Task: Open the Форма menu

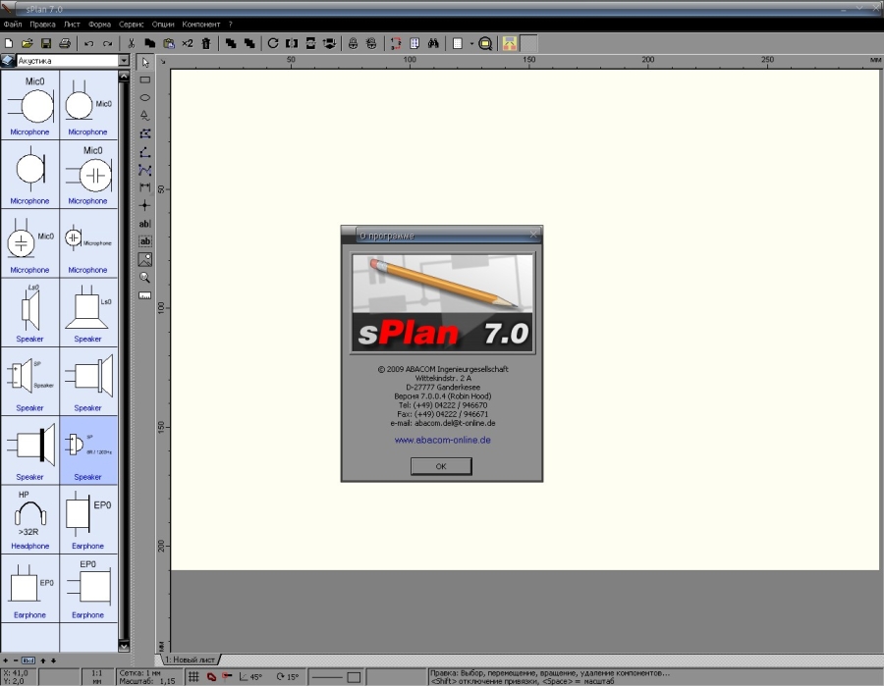Action: click(x=99, y=25)
